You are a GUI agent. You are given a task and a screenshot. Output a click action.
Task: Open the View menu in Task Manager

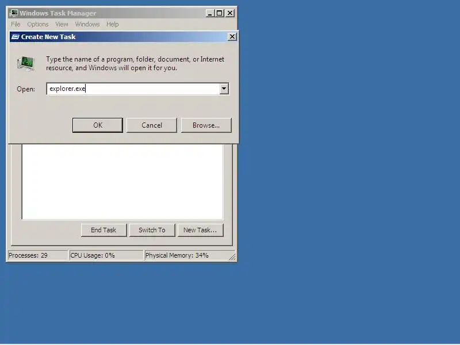click(62, 24)
